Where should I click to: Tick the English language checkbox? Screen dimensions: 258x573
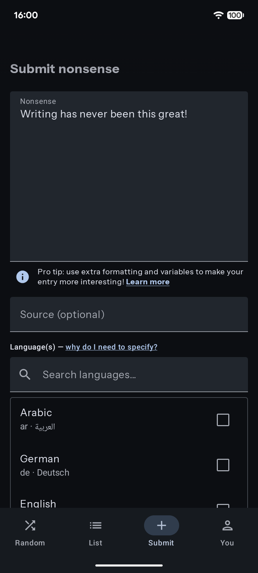223,505
